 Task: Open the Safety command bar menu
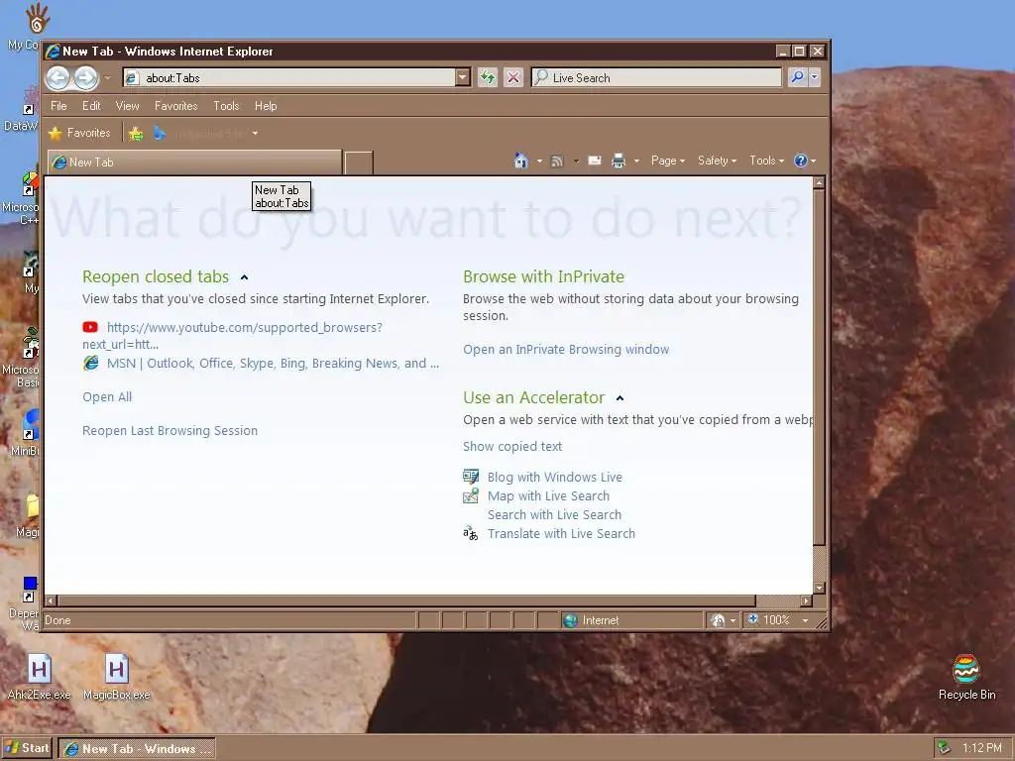click(x=717, y=161)
